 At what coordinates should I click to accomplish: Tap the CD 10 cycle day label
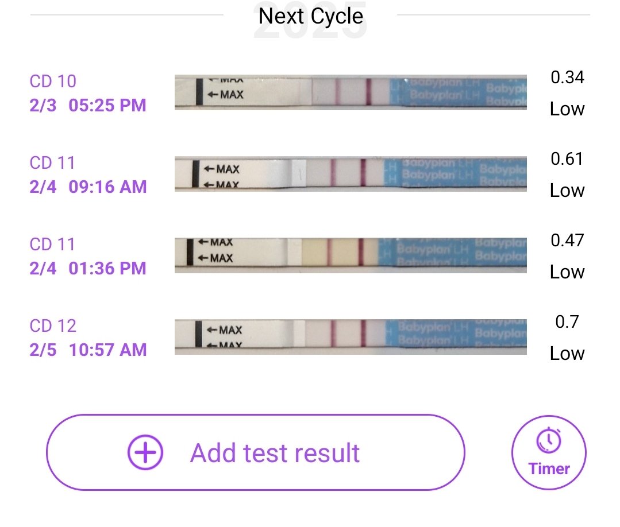coord(53,82)
